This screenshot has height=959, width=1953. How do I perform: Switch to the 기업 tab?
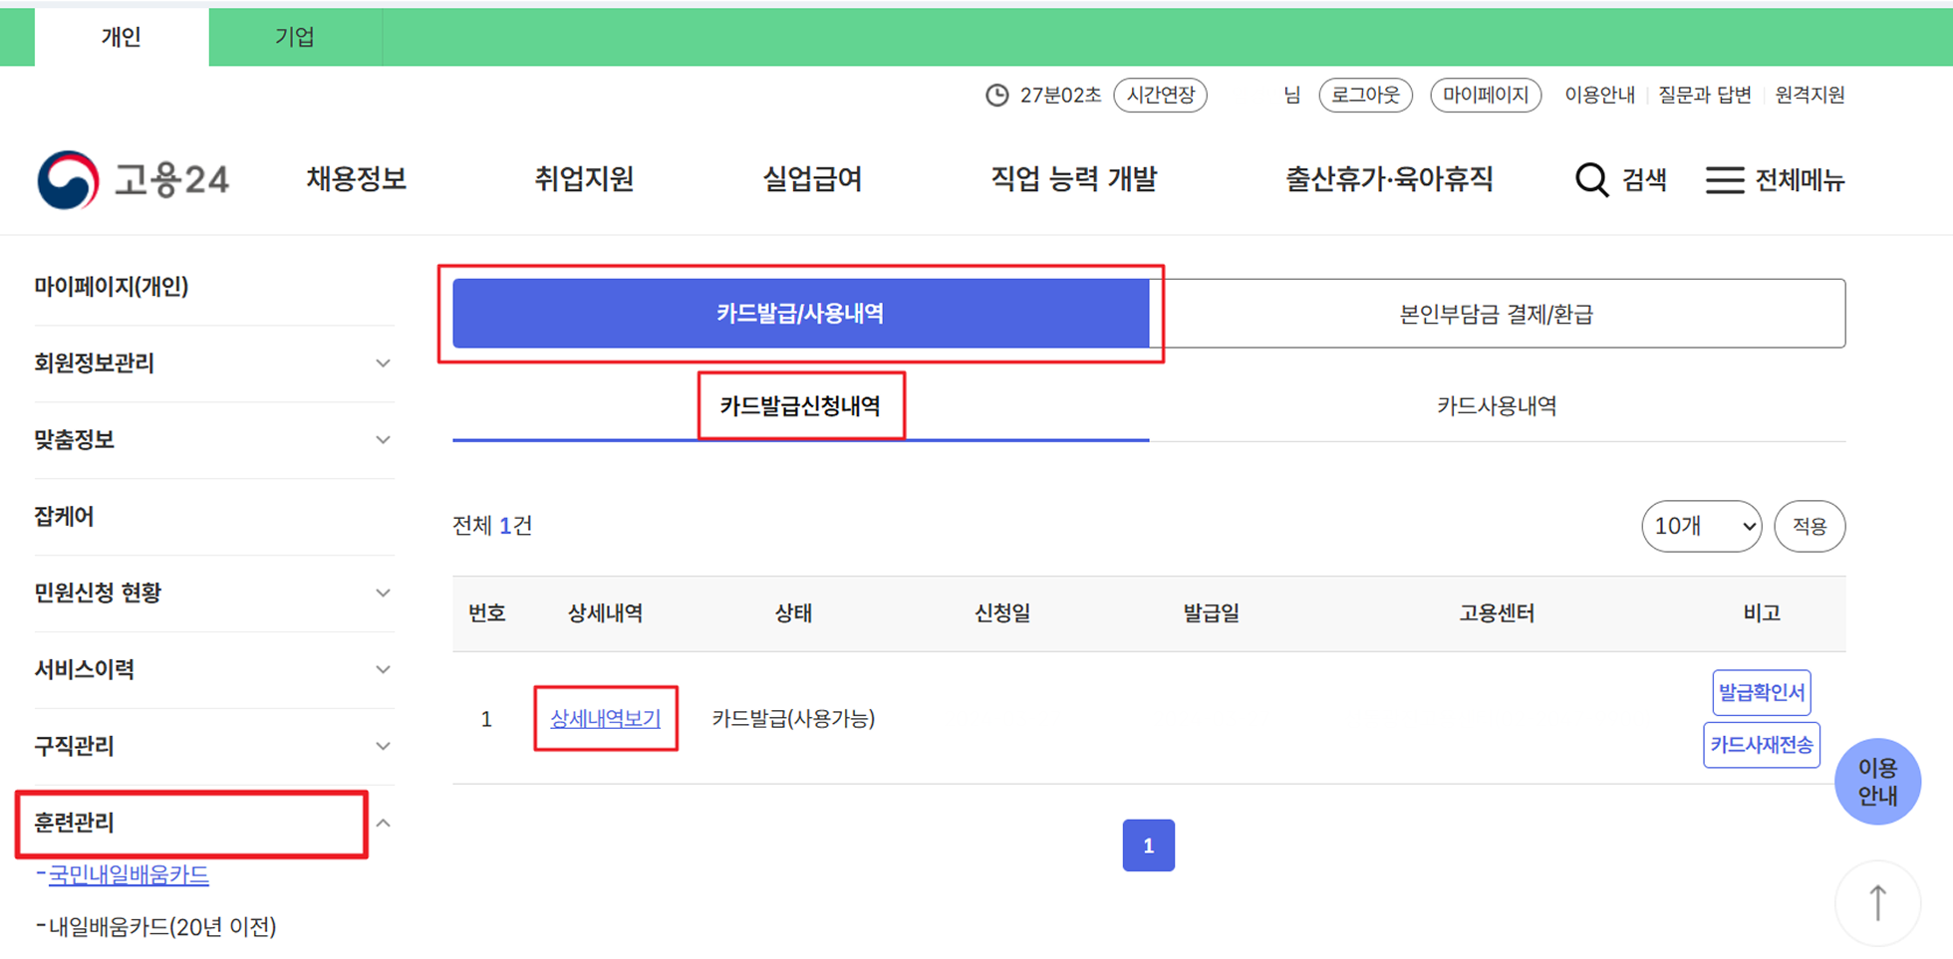pyautogui.click(x=295, y=38)
